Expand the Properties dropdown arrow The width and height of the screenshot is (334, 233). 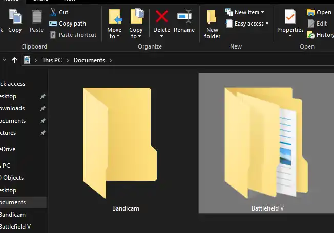290,36
